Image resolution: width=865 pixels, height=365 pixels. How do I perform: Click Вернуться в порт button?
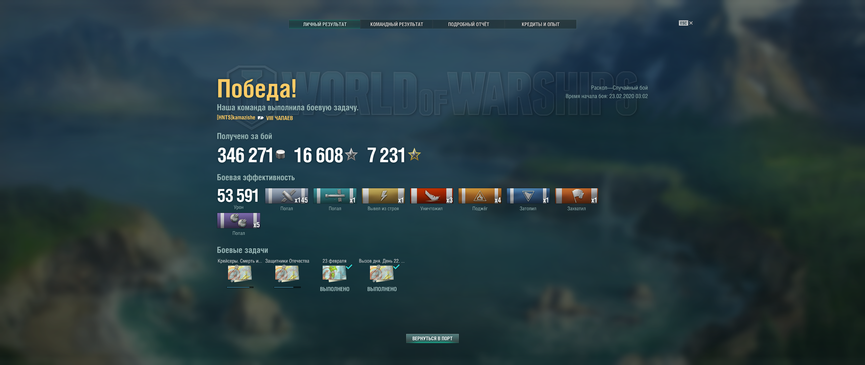(x=432, y=338)
